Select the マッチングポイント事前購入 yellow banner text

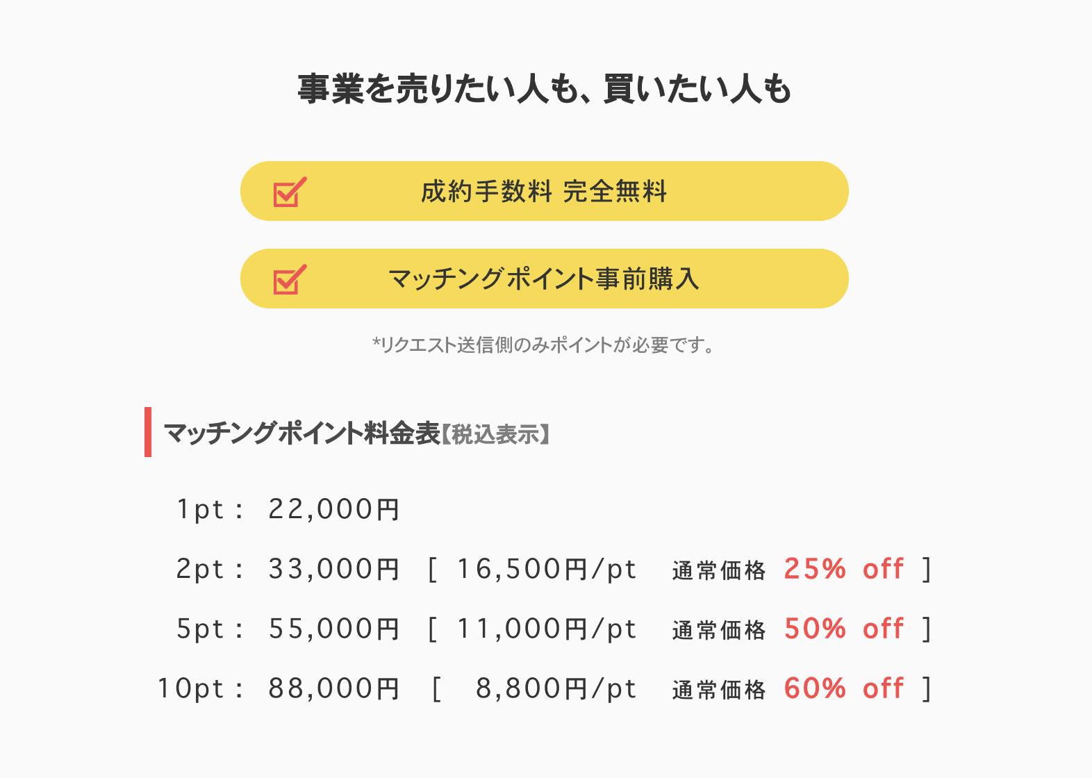[x=544, y=279]
